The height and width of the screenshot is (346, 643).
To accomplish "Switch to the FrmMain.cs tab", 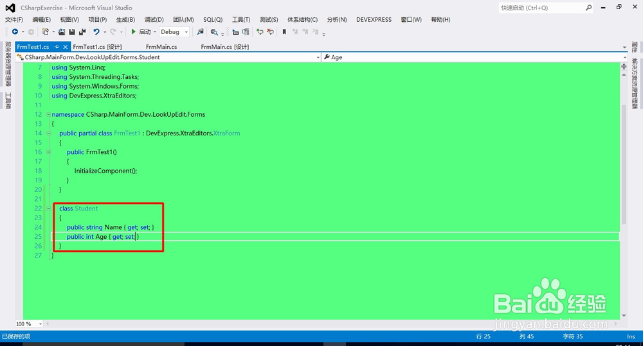I will (x=161, y=47).
